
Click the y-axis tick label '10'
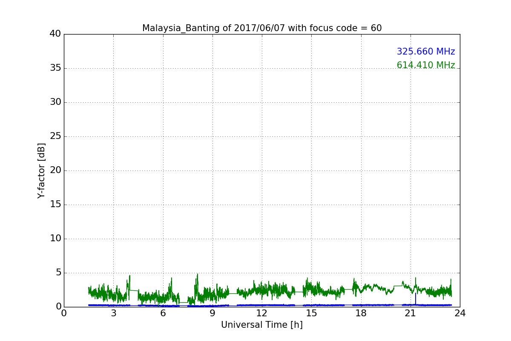pos(55,239)
